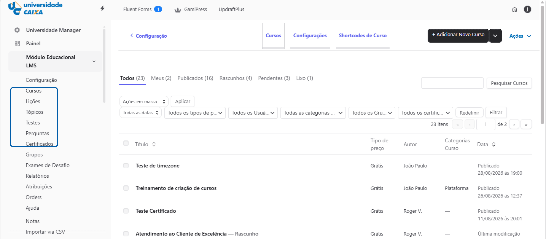Open the Exames de Desafio sidebar item
Screen dimensions: 546x239
(48, 165)
